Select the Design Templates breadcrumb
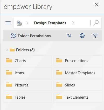This screenshot has height=110, width=104. (x=50, y=23)
